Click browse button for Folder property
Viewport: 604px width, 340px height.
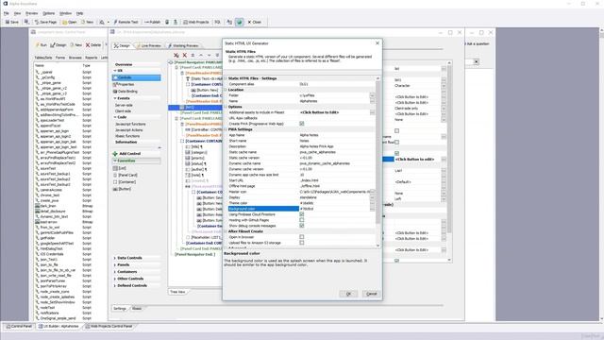point(372,95)
